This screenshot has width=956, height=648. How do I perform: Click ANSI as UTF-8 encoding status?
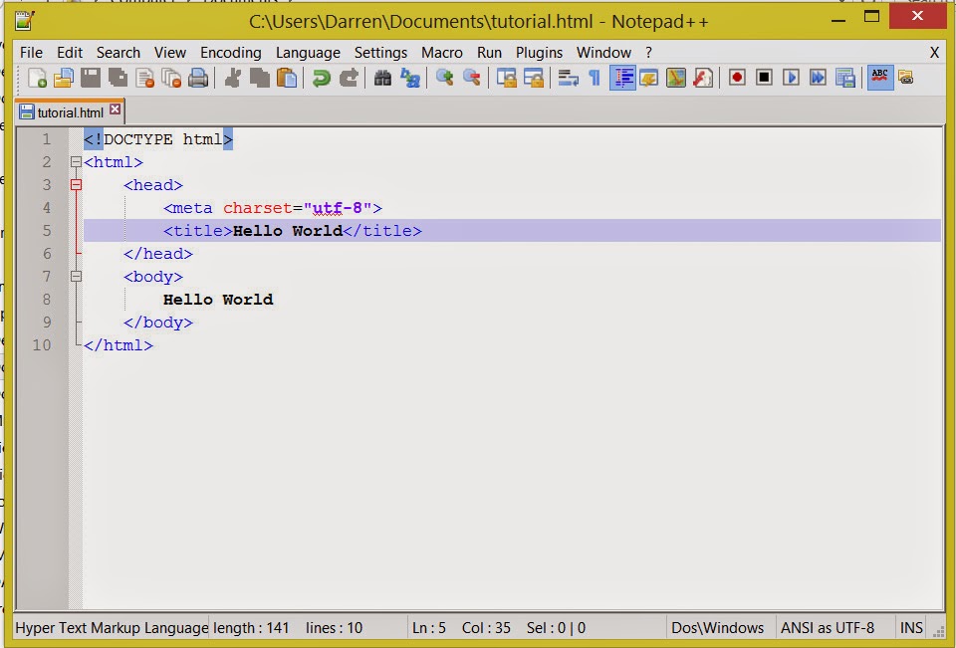(828, 628)
